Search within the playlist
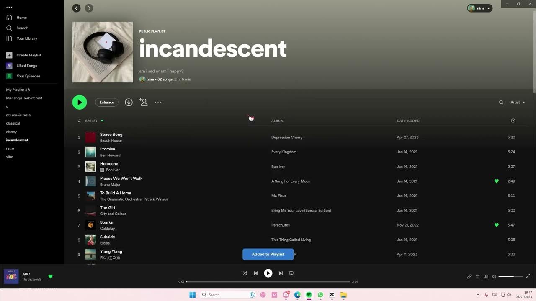 tap(501, 102)
